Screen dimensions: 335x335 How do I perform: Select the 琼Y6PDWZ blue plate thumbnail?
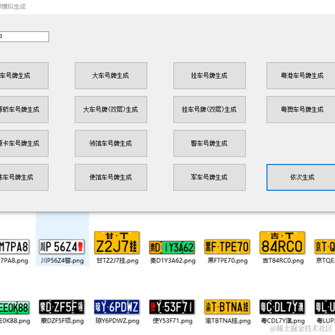[x=117, y=307]
